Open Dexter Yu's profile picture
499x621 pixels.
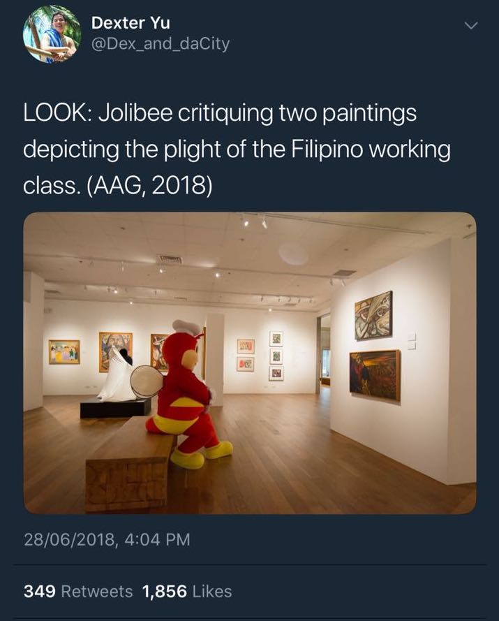point(52,35)
